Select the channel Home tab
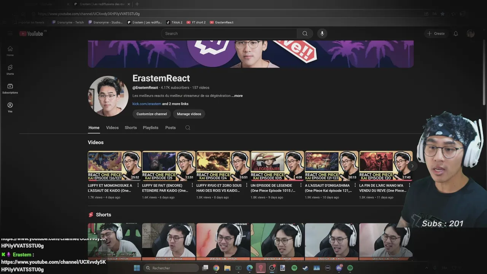 point(94,127)
